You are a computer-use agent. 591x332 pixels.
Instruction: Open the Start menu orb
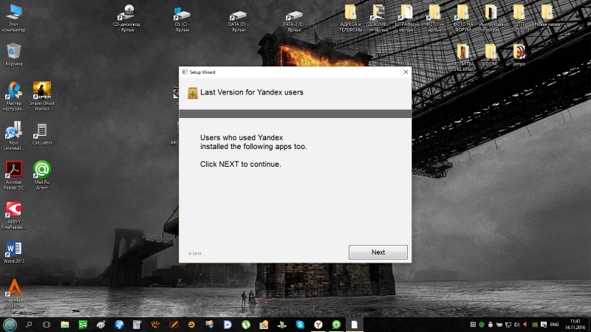(10, 325)
